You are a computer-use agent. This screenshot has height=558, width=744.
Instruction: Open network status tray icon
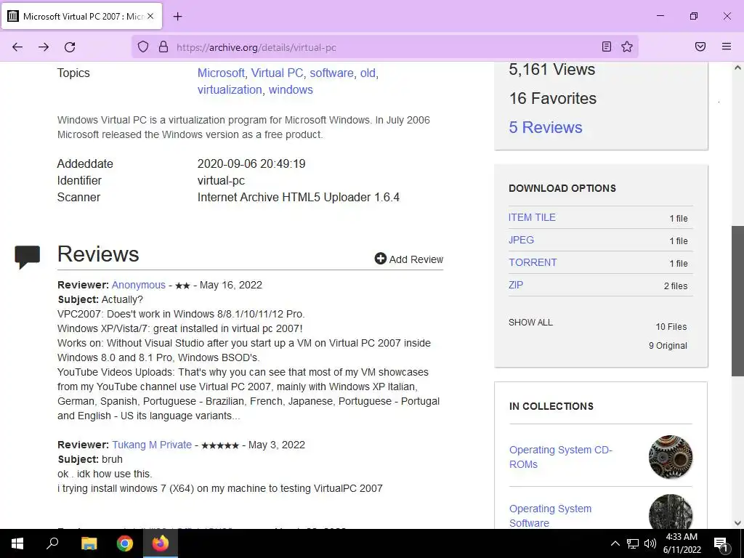point(633,543)
